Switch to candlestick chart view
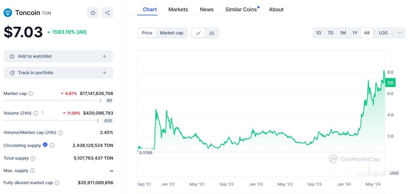The width and height of the screenshot is (419, 194). 212,33
